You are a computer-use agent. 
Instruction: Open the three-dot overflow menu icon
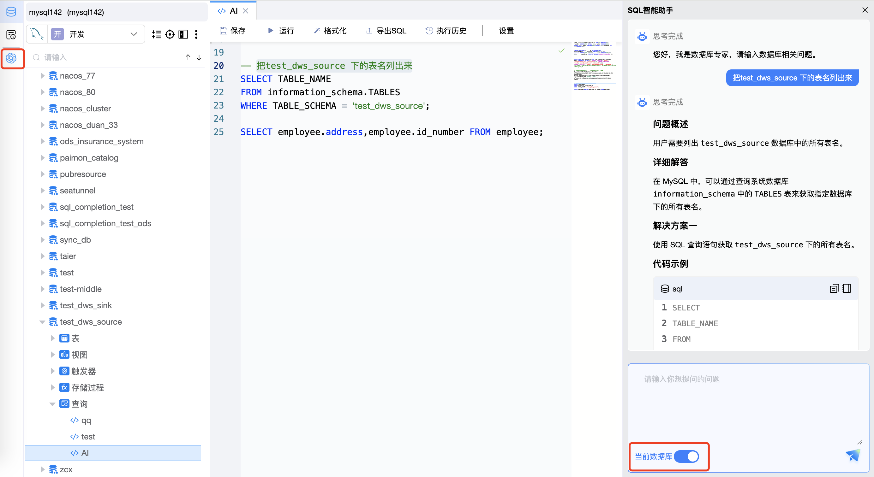tap(196, 34)
